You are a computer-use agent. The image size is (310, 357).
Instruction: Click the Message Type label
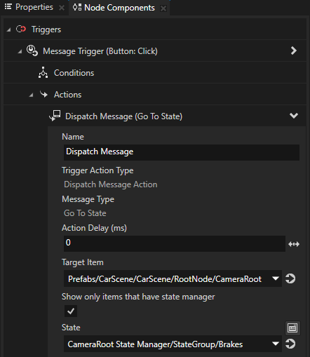[x=88, y=199]
